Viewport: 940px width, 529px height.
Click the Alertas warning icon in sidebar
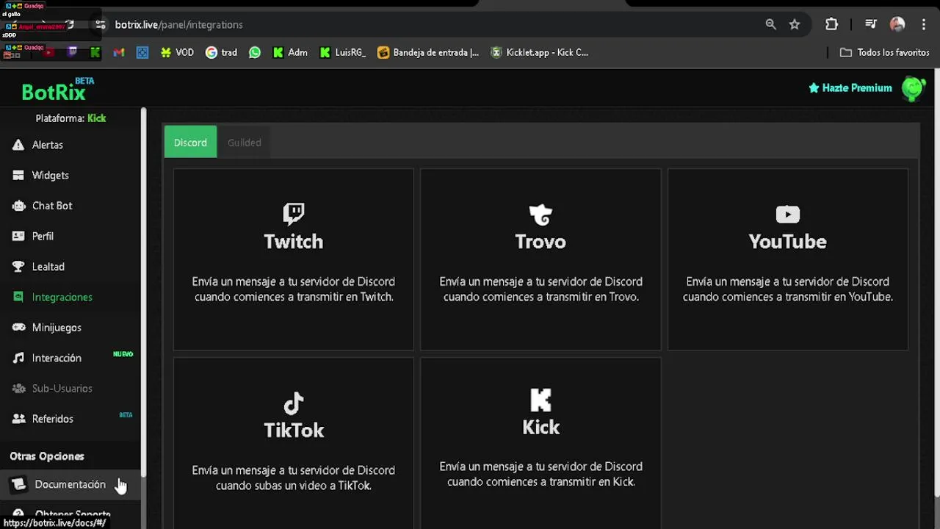[x=18, y=145]
